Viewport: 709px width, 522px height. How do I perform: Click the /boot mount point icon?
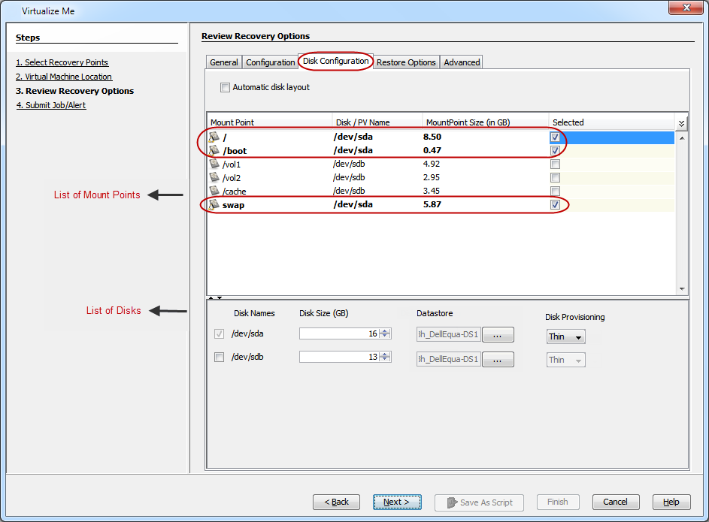pos(214,150)
